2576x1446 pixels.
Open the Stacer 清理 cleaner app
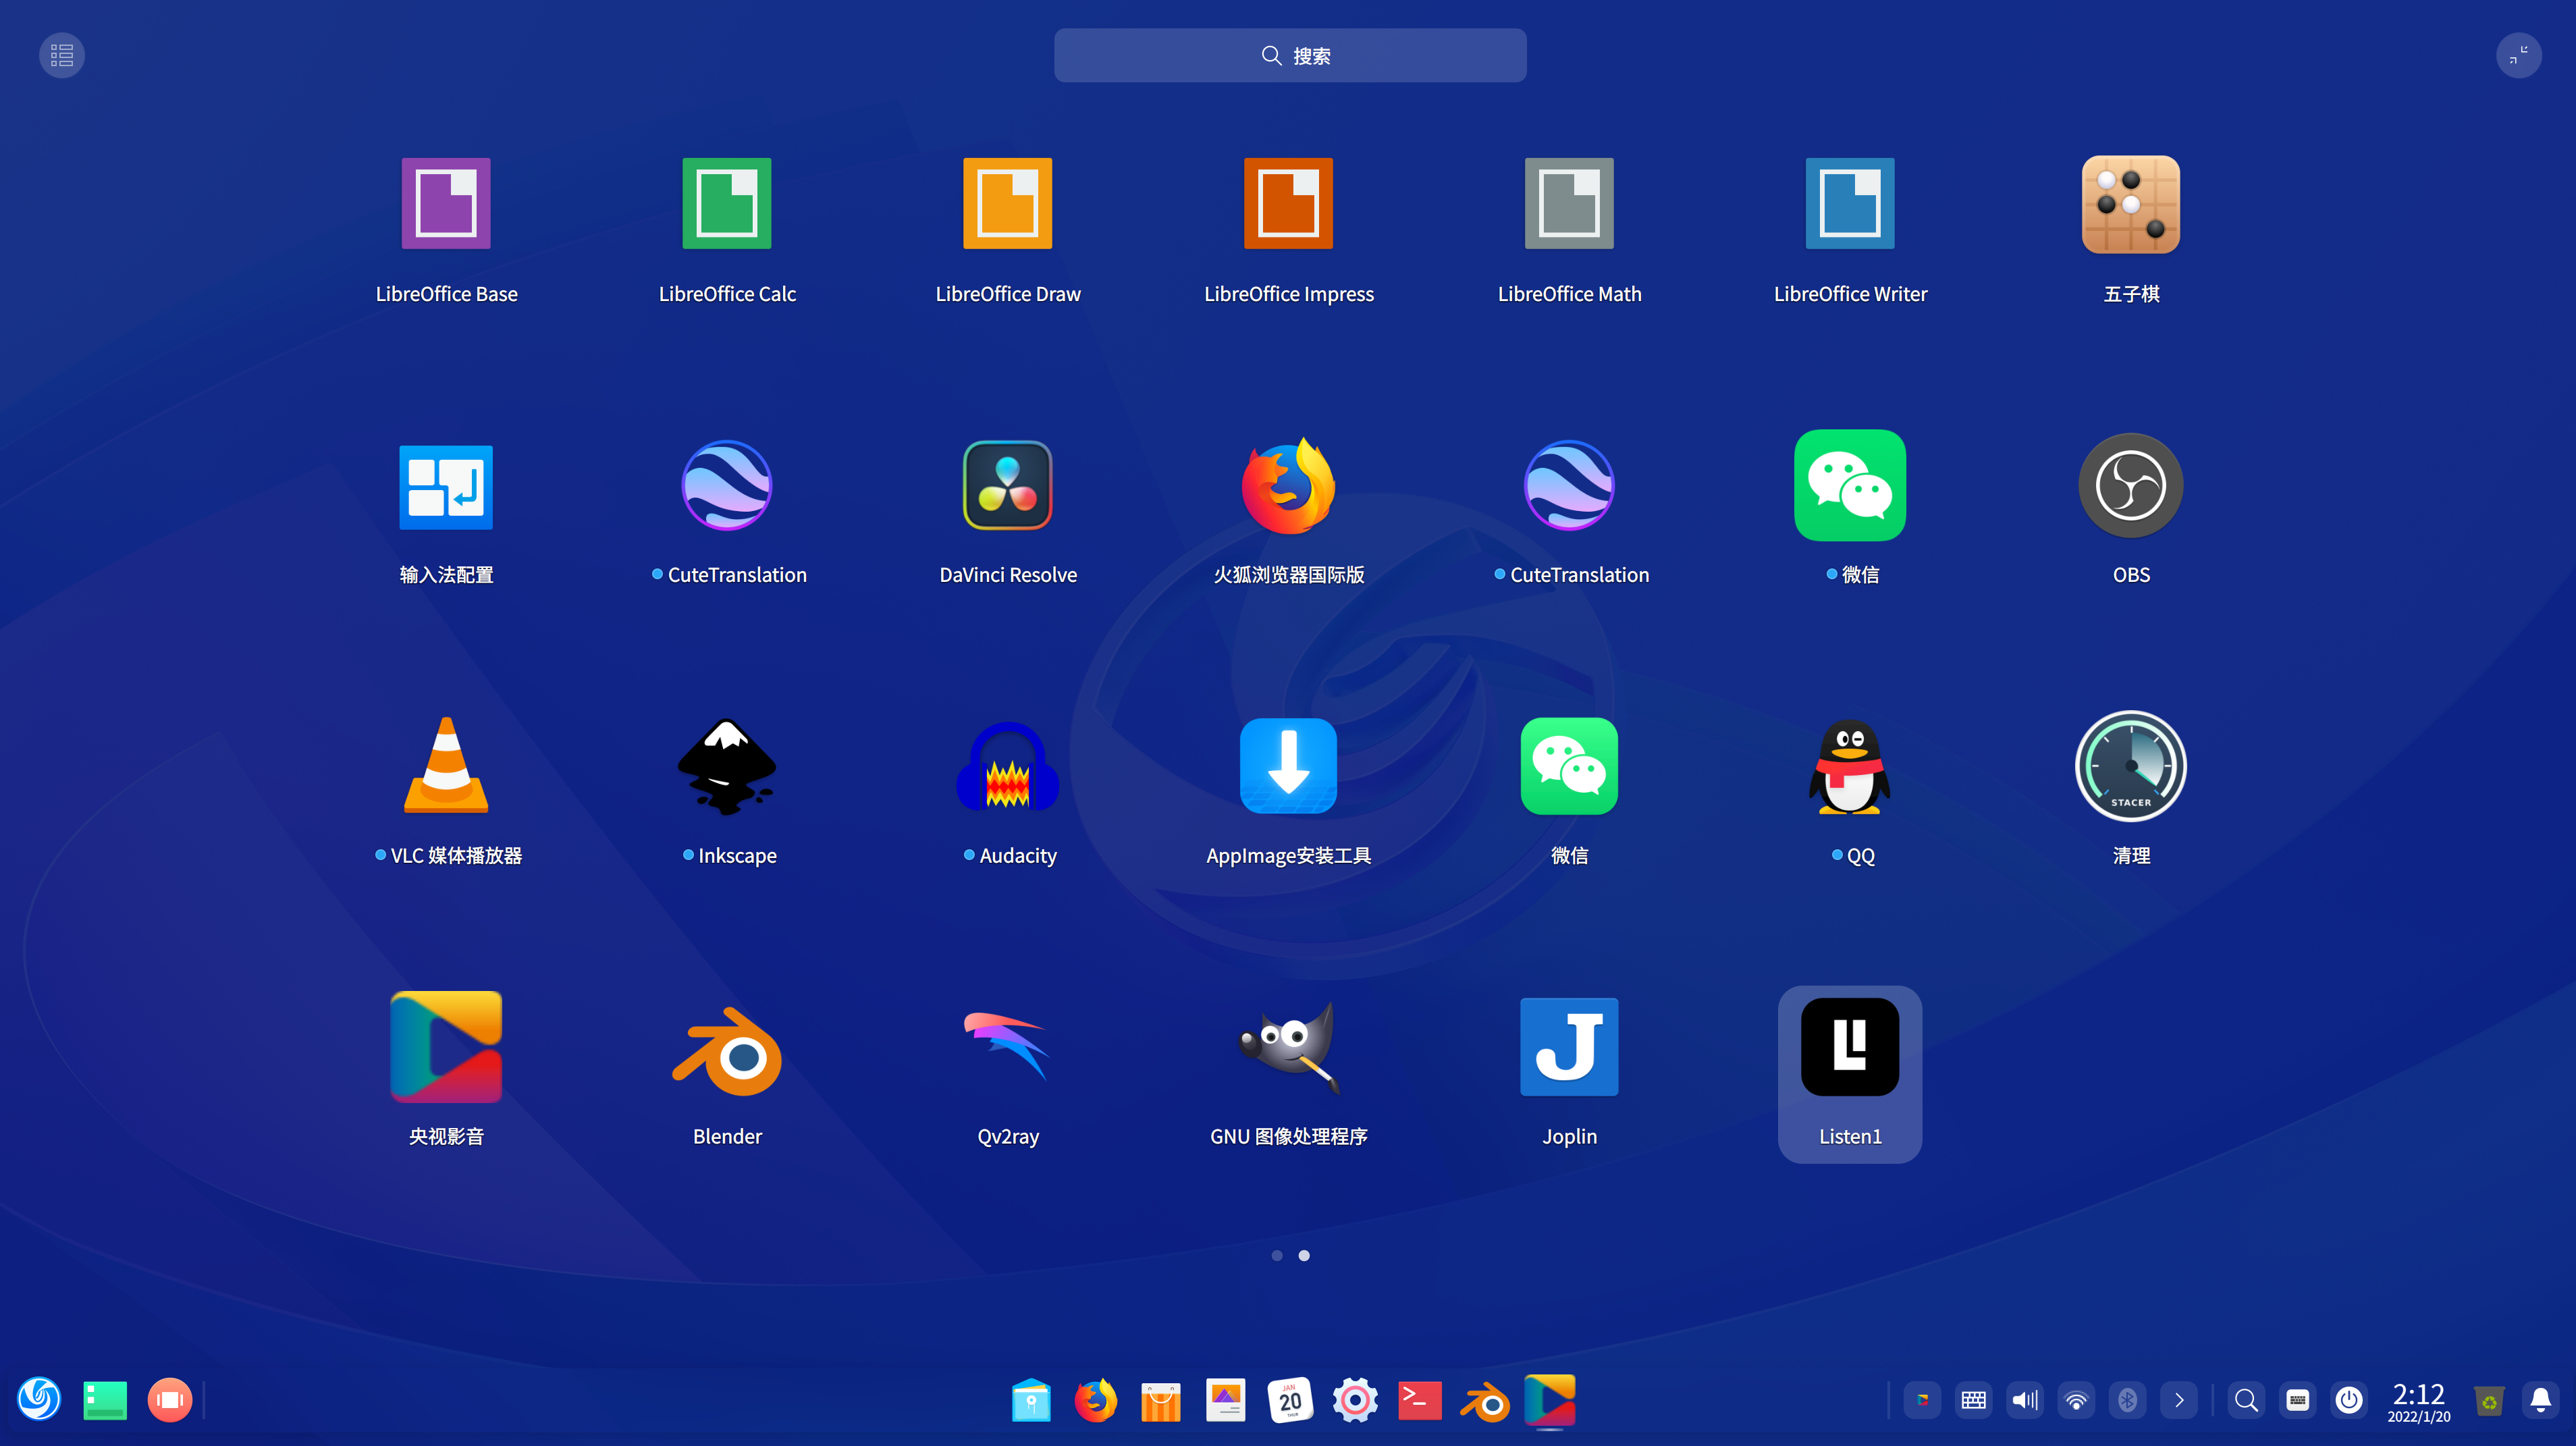[2130, 767]
